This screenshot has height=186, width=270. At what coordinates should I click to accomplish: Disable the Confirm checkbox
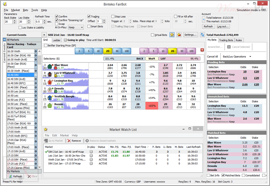[56, 17]
